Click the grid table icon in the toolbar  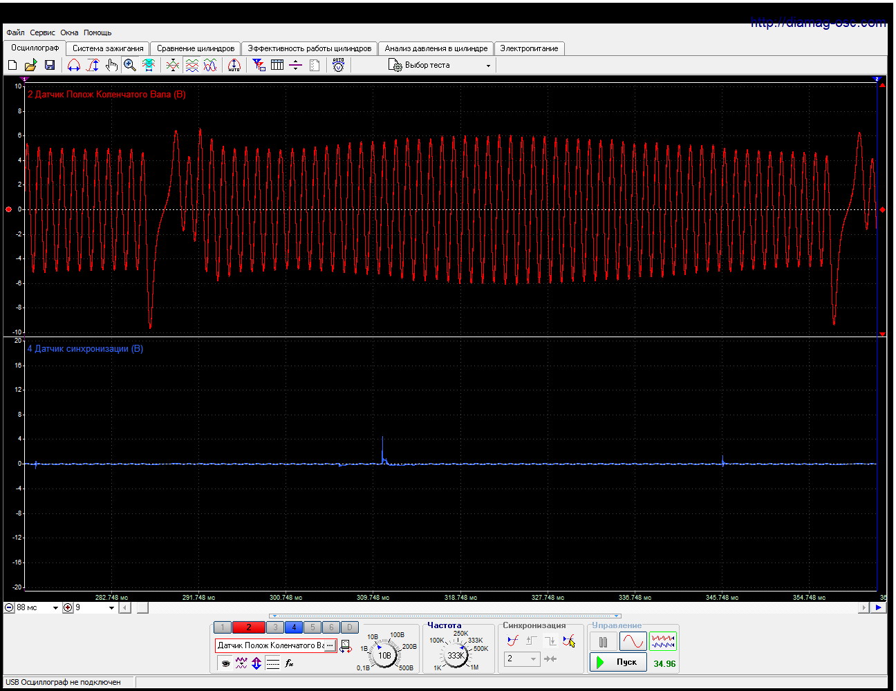click(x=277, y=65)
